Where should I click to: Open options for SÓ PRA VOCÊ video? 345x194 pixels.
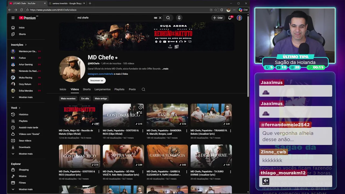[143, 172]
